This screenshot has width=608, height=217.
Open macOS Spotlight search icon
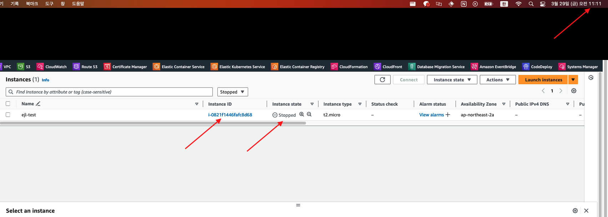531,4
